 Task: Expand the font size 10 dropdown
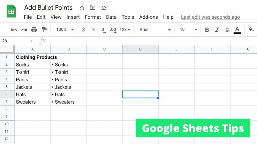tap(188, 30)
